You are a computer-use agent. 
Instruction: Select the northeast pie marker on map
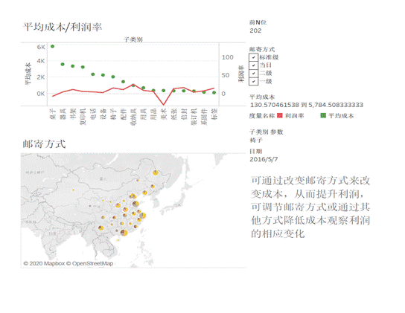(156, 172)
